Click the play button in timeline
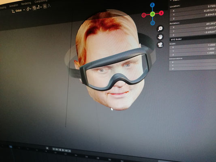This screenshot has width=216, height=162. (63, 150)
